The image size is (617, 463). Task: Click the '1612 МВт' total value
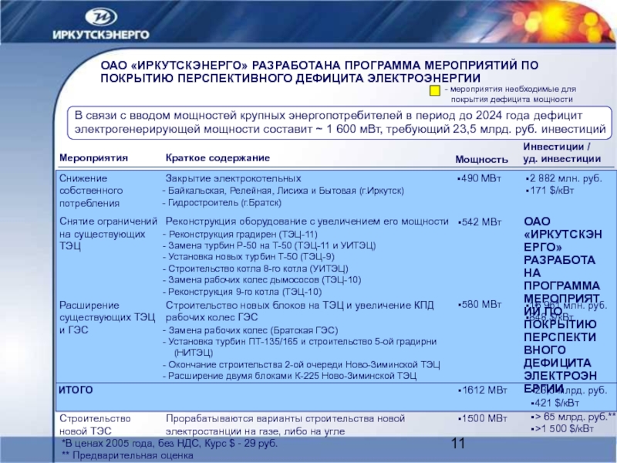point(483,390)
